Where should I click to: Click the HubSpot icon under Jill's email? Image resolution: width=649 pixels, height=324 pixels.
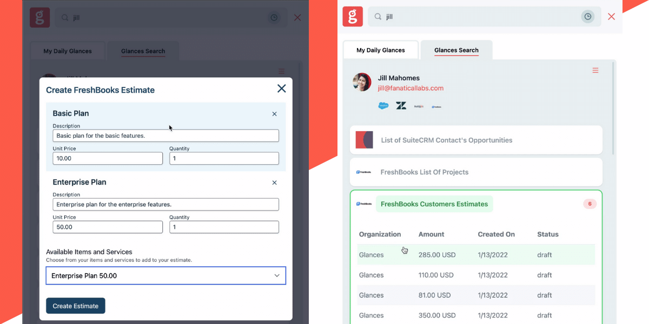(419, 106)
